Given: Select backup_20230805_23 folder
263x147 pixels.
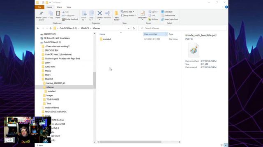Looking at the screenshot, I should click(x=56, y=83).
